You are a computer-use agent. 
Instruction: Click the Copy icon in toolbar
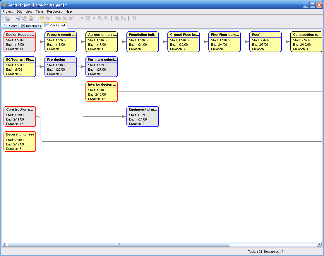pyautogui.click(x=25, y=18)
